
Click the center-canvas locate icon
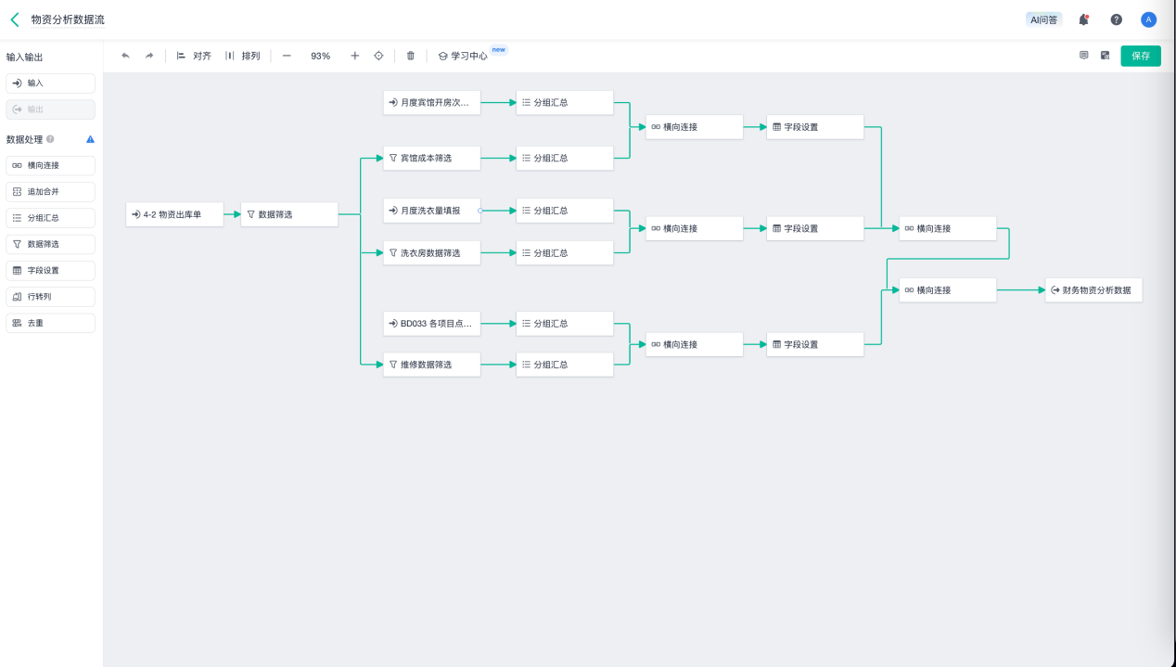point(378,56)
